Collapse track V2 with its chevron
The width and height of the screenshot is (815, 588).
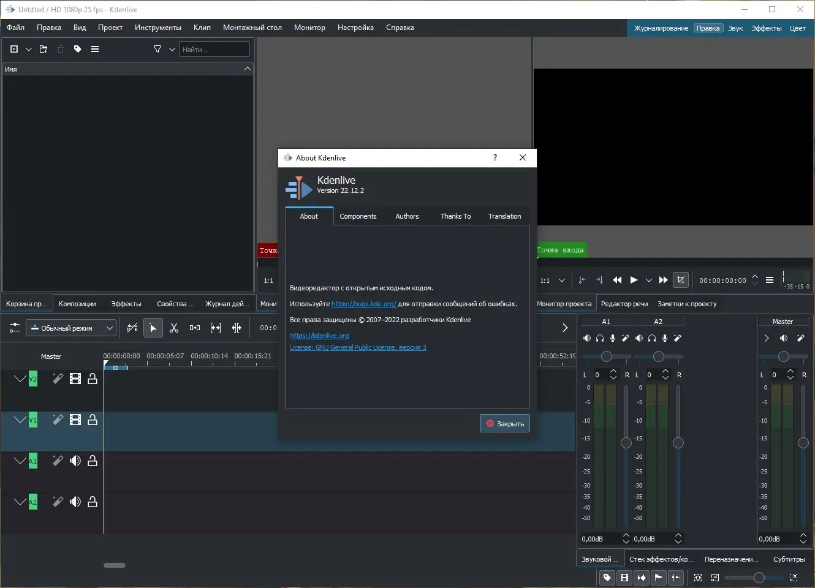(x=20, y=379)
